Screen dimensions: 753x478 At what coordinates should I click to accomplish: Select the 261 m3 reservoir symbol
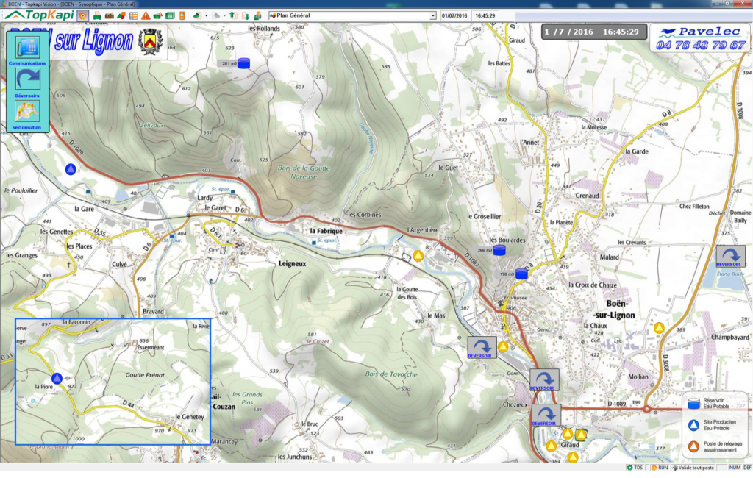click(x=244, y=63)
